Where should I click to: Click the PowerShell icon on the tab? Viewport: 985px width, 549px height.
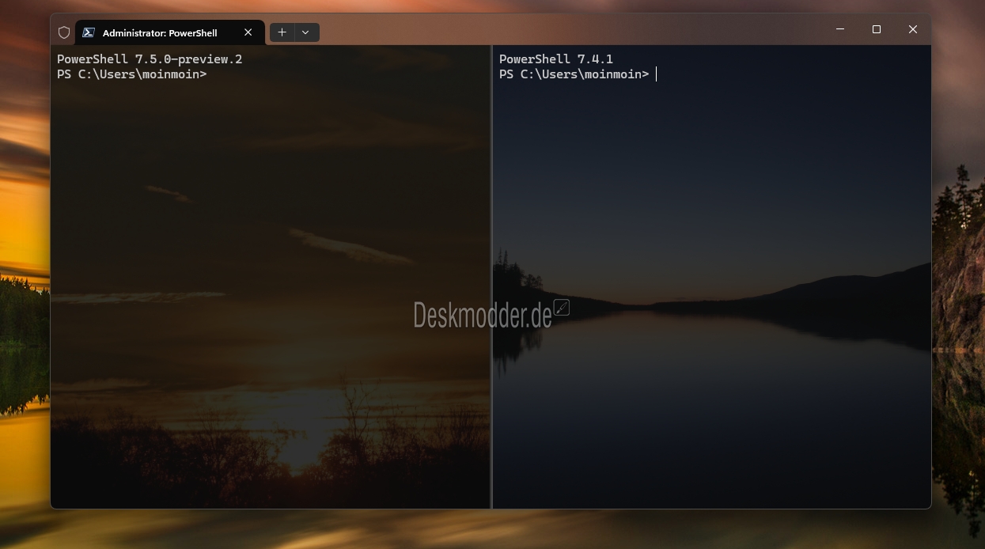[x=89, y=32]
